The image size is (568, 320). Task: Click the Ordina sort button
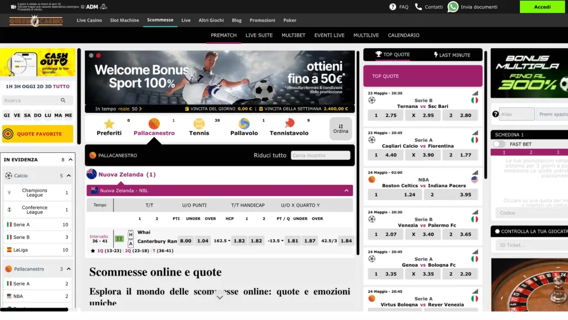341,128
